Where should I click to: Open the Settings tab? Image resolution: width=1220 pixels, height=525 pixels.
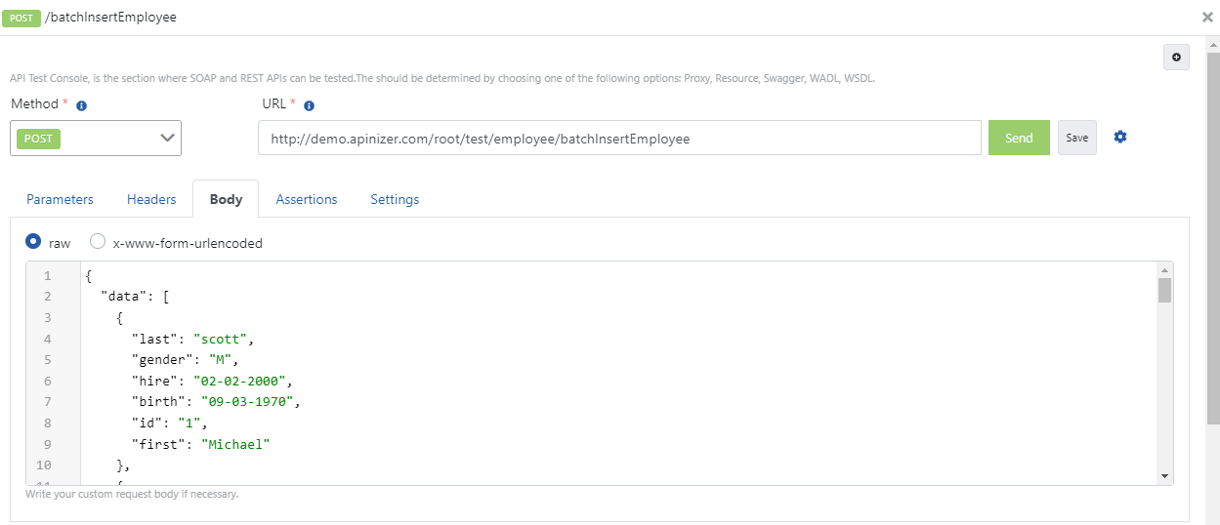pos(395,199)
